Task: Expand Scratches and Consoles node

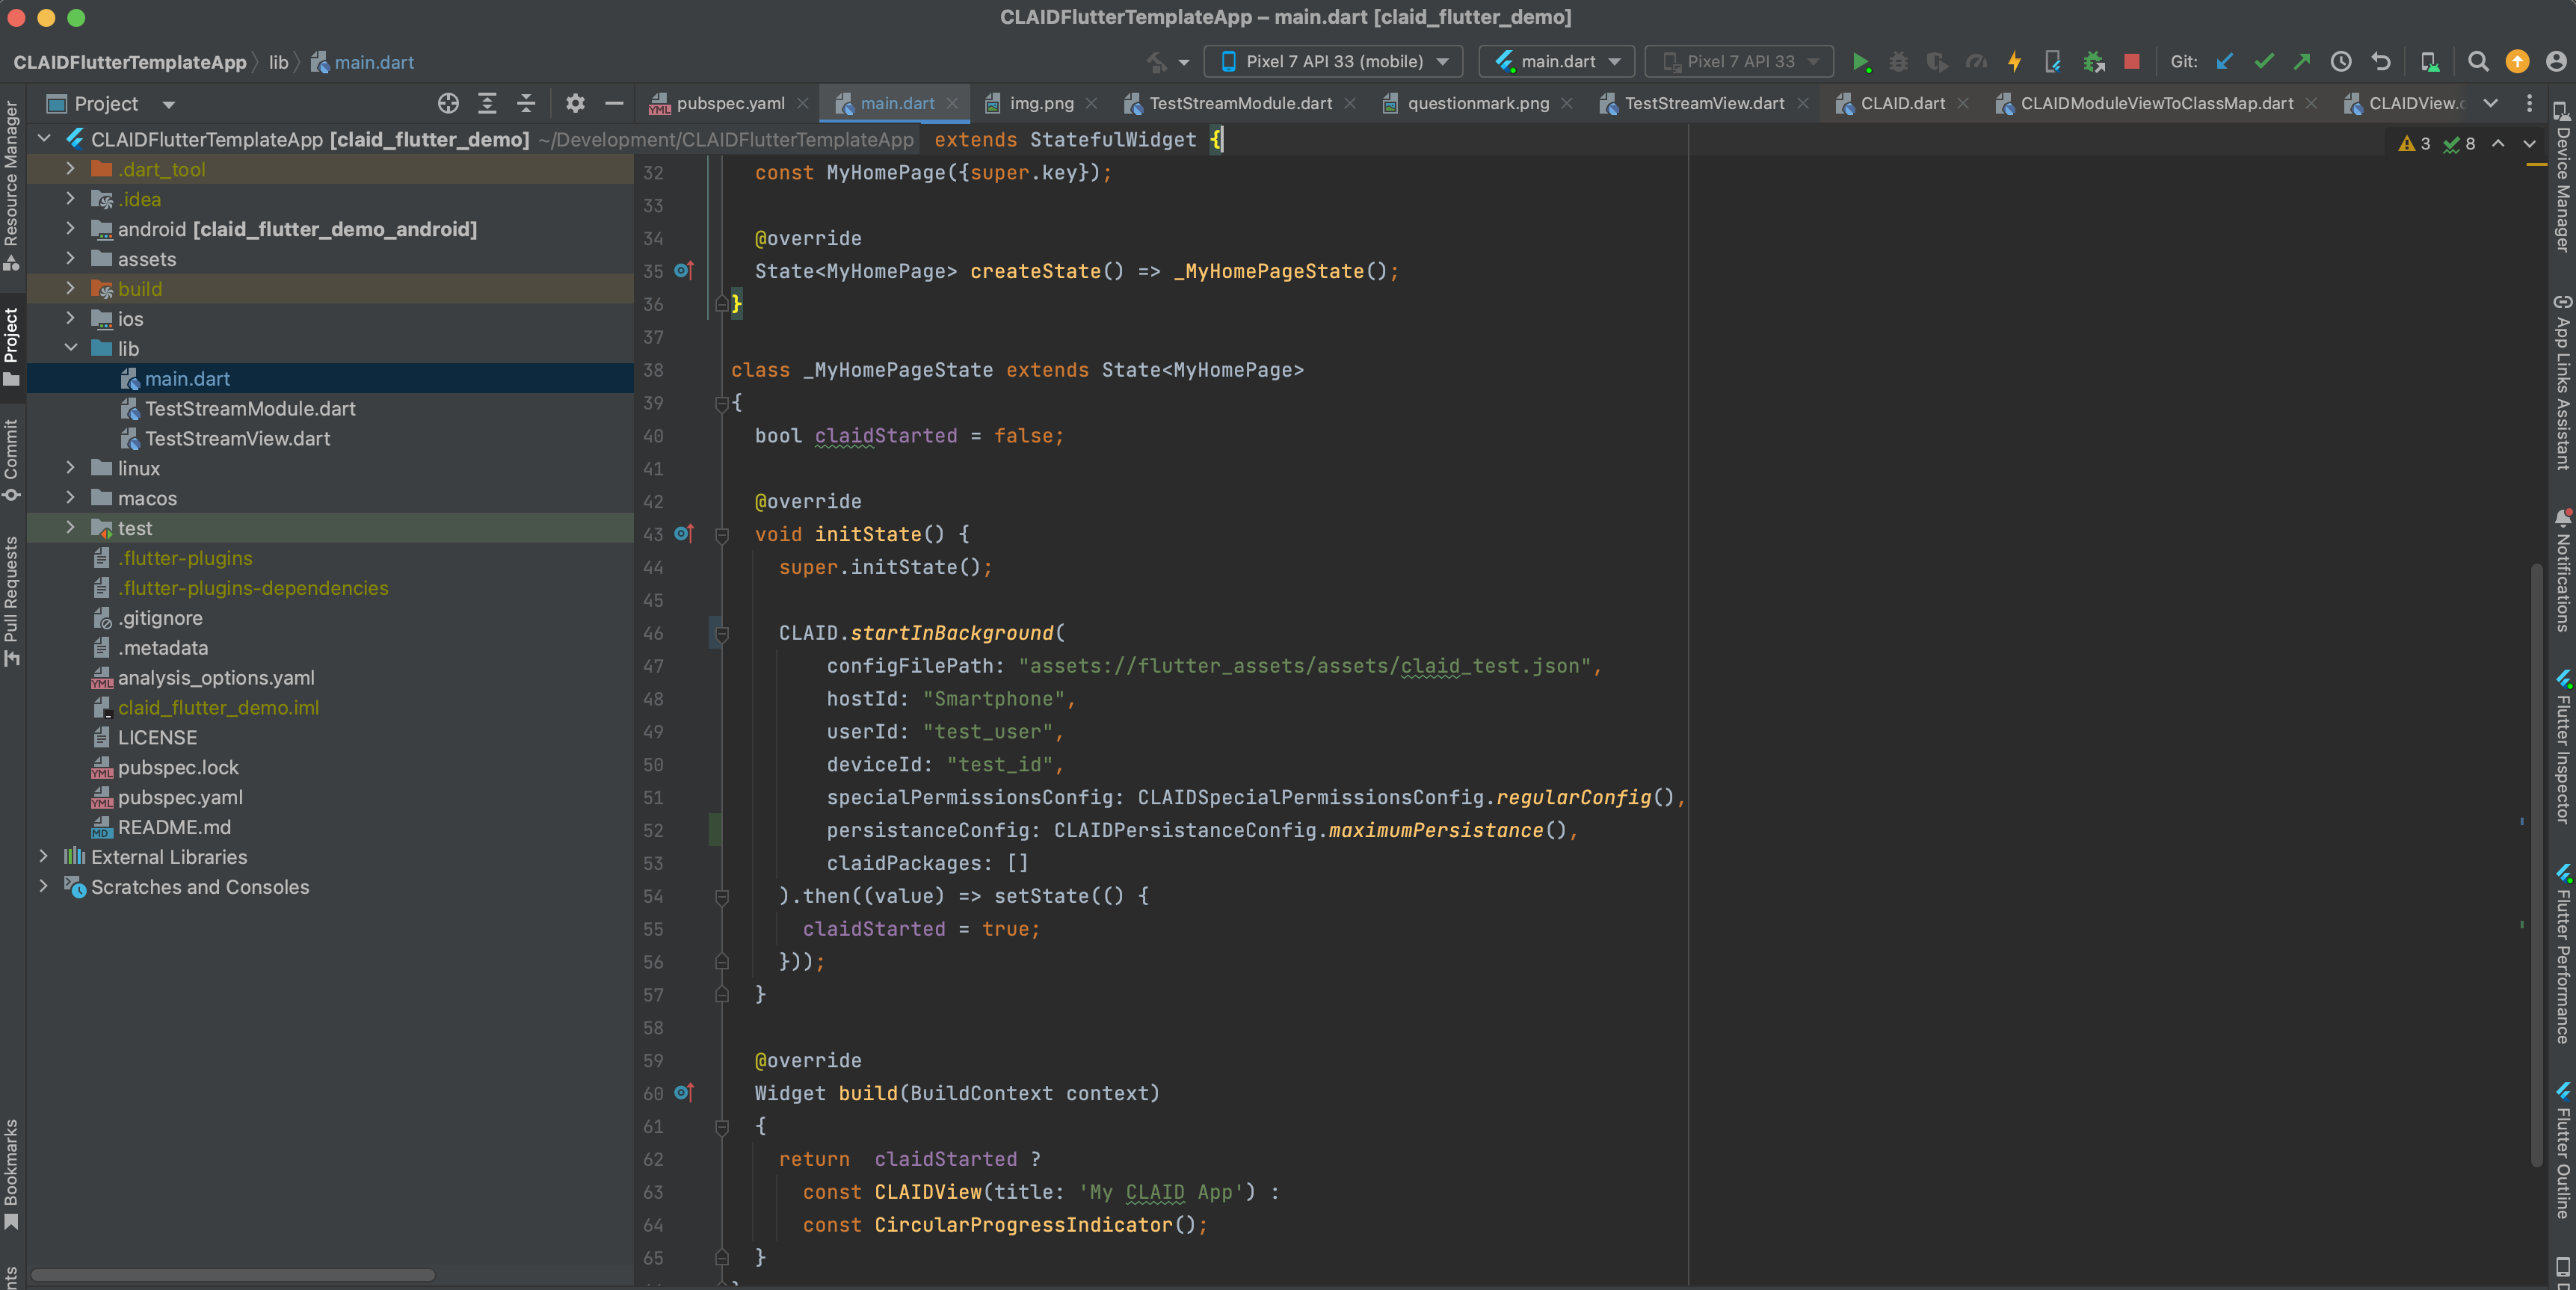Action: coord(43,887)
